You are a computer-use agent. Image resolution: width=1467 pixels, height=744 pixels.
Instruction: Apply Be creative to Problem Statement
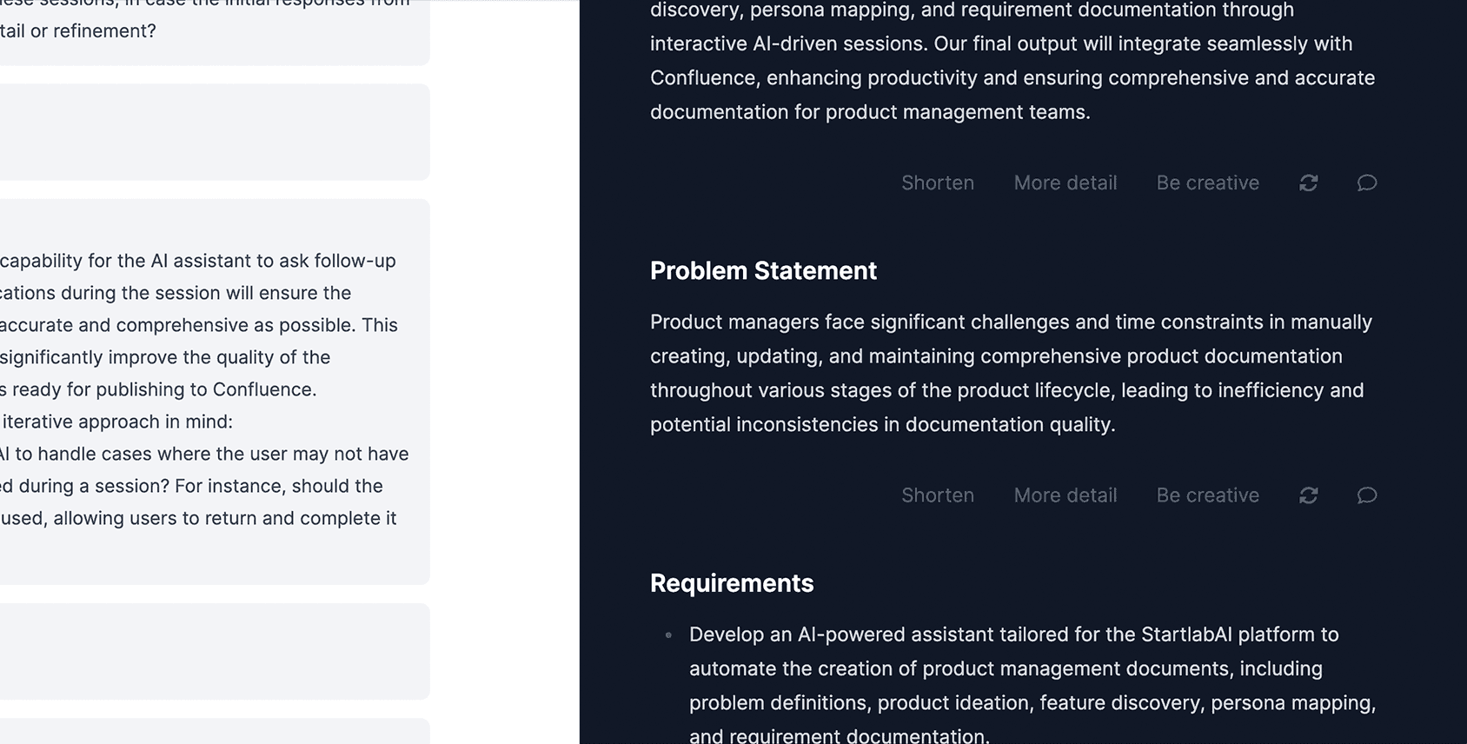point(1207,495)
